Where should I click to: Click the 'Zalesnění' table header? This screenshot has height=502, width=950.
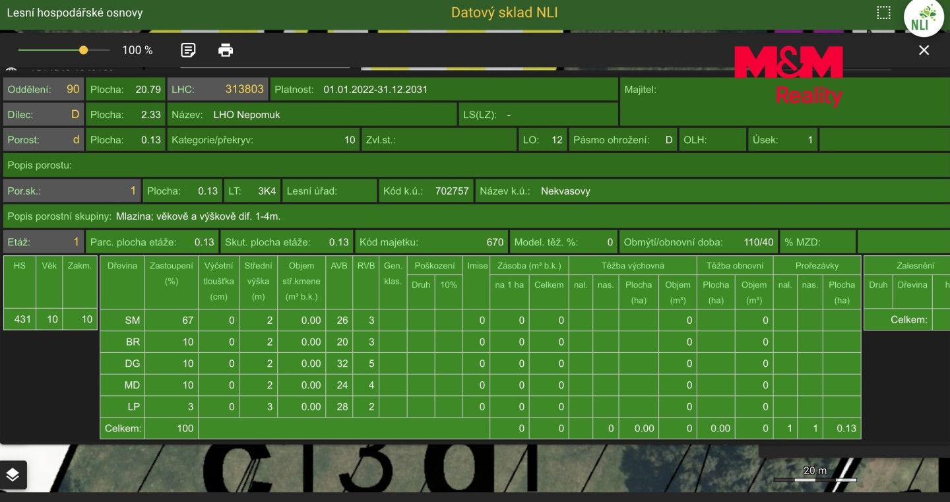pos(915,266)
